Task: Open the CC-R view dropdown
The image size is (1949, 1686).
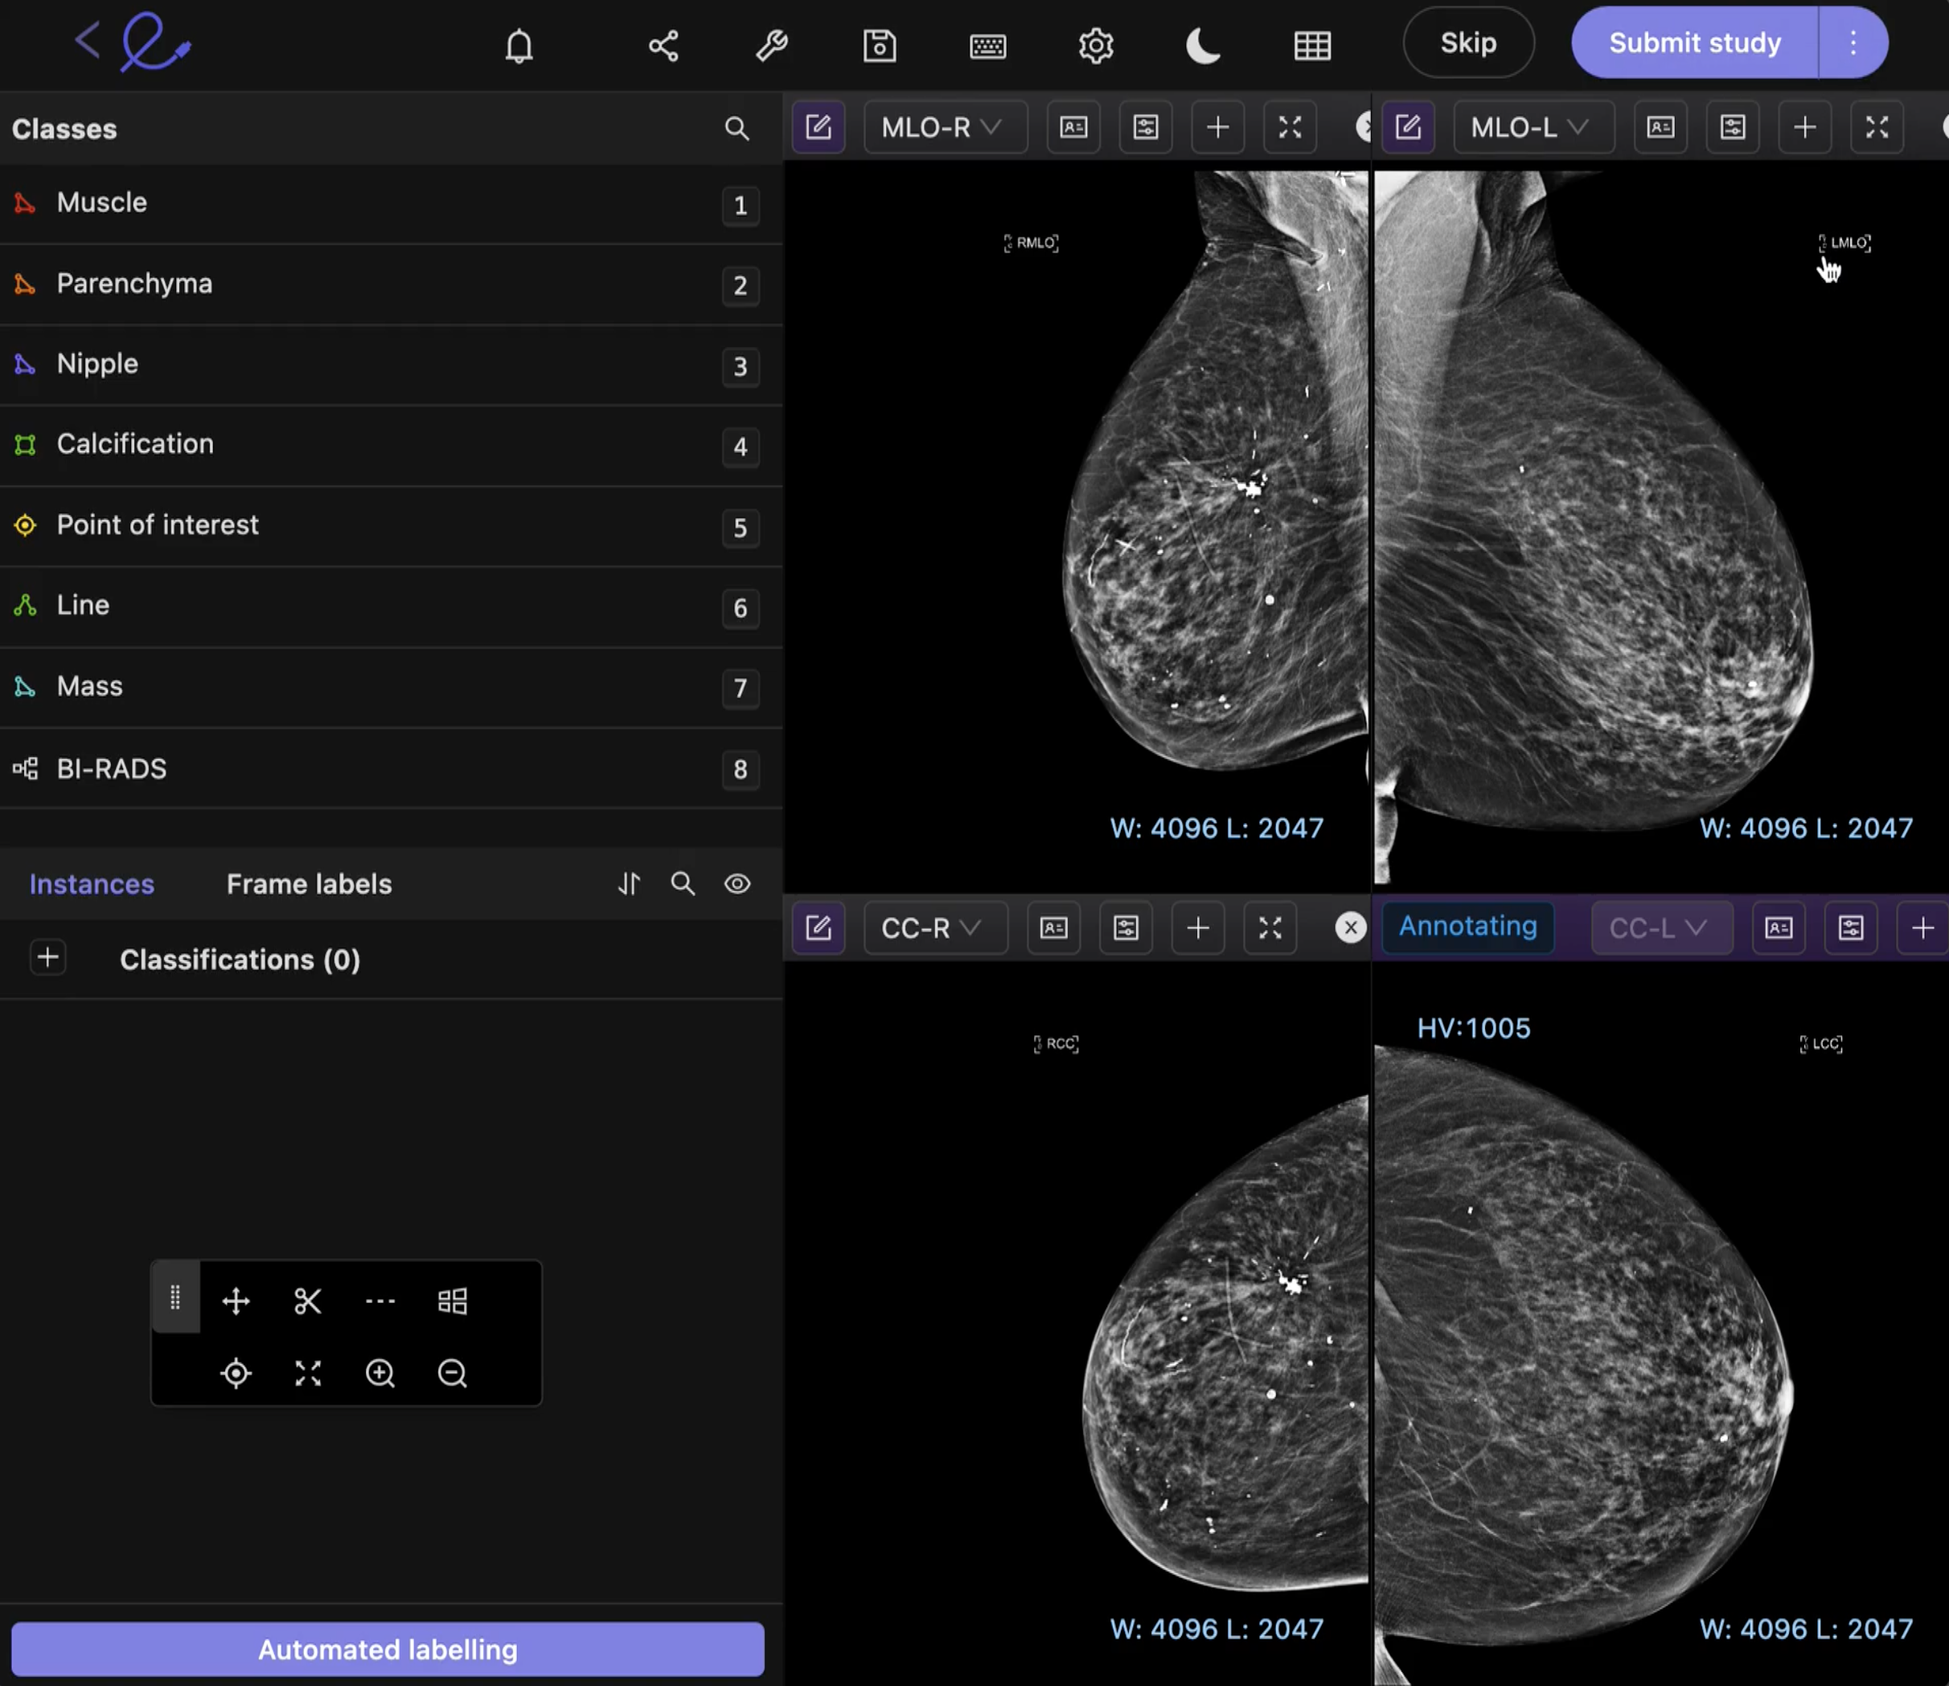Action: [x=933, y=928]
